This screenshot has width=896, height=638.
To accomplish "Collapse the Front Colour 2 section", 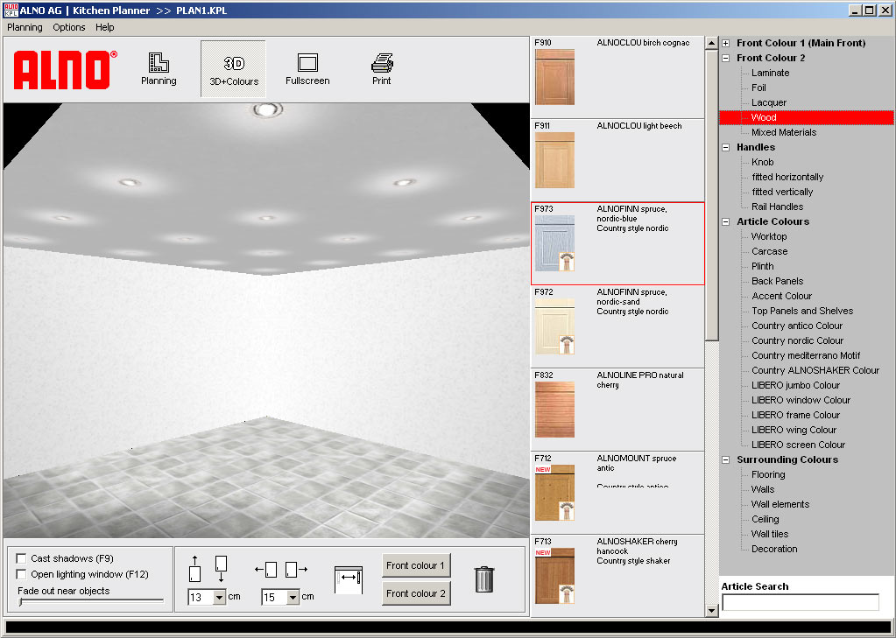I will point(725,58).
